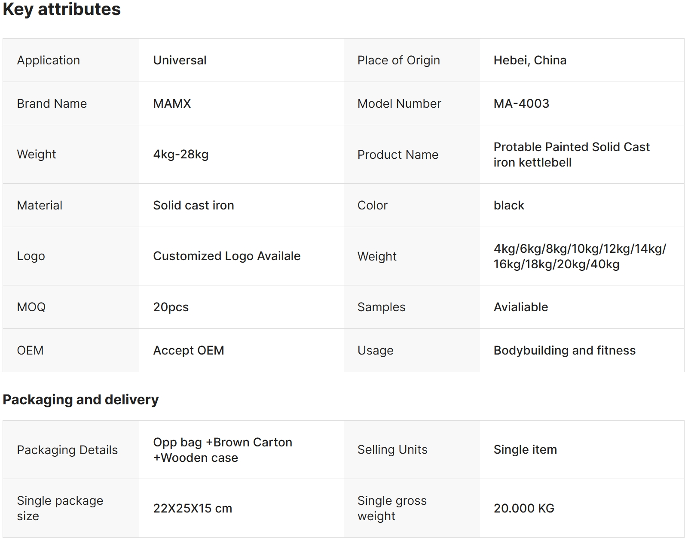This screenshot has width=688, height=555.
Task: Click the Solid cast iron material value
Action: (x=193, y=205)
